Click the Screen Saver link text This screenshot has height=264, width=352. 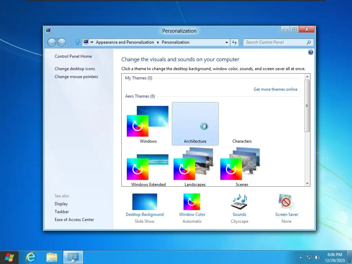(287, 214)
